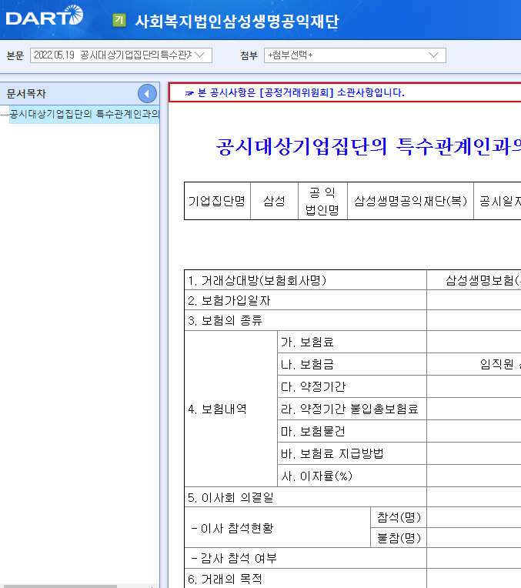Click the 기업집단명 table cell
521x588 pixels.
point(217,201)
